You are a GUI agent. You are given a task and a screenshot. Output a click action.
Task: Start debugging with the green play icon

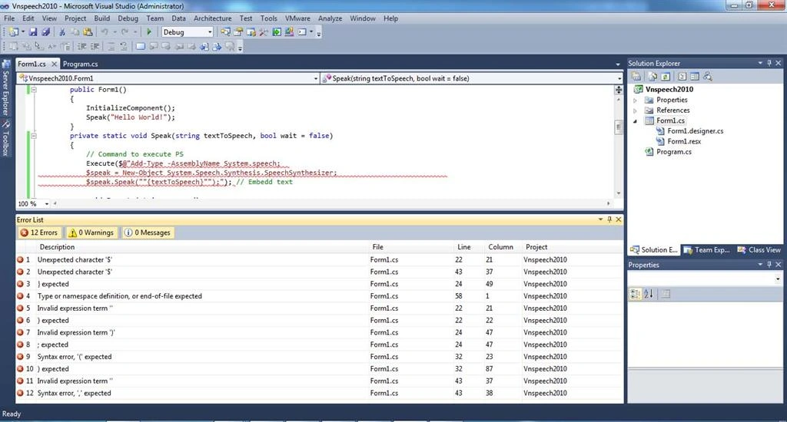click(x=149, y=32)
